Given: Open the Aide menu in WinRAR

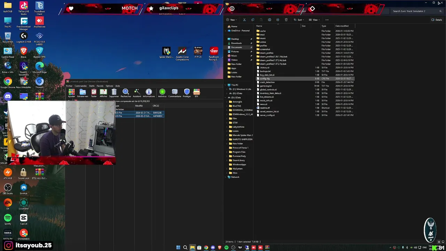Looking at the screenshot, I should pyautogui.click(x=118, y=86).
